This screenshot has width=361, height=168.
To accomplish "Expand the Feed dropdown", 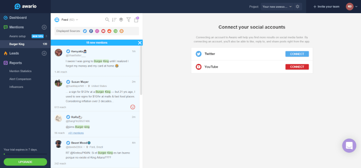I will coord(70,20).
